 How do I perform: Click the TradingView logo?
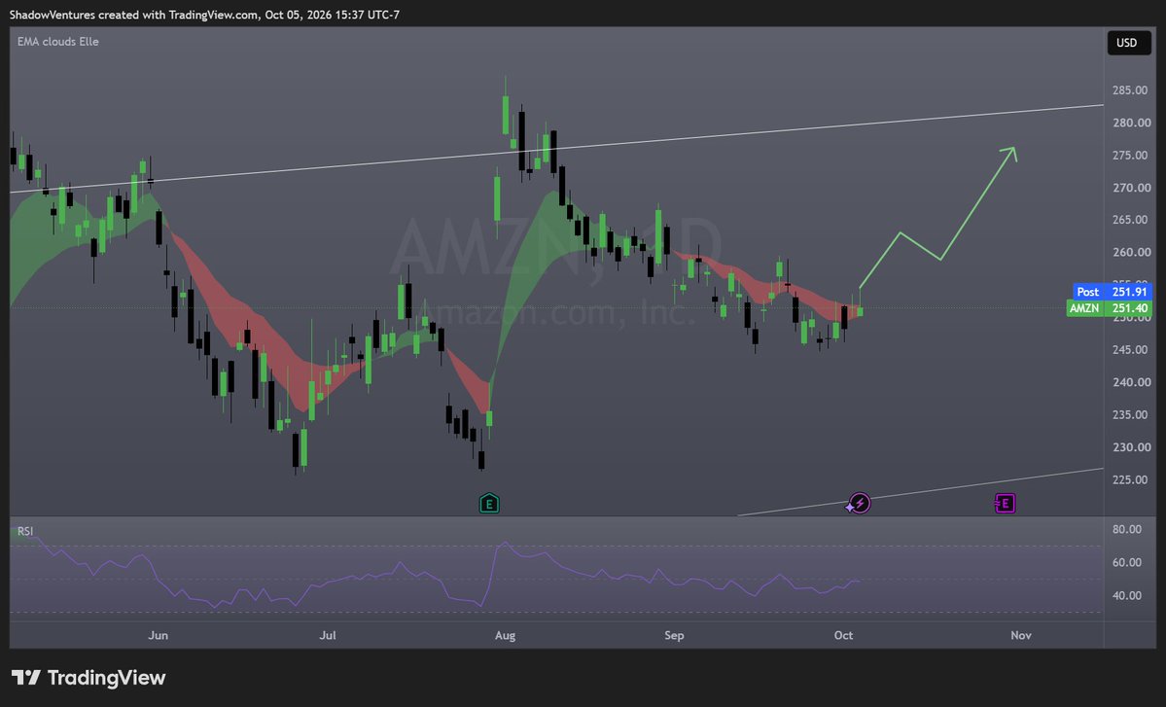coord(88,677)
